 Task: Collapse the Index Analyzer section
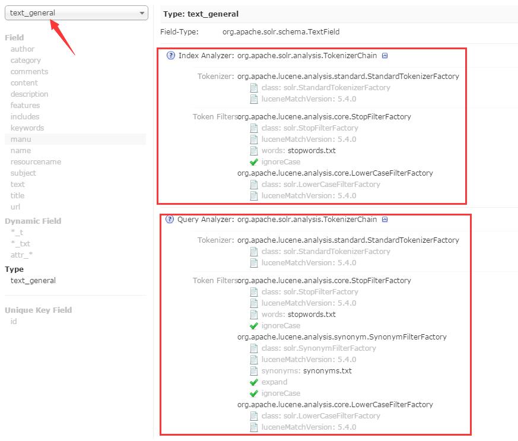coord(384,56)
